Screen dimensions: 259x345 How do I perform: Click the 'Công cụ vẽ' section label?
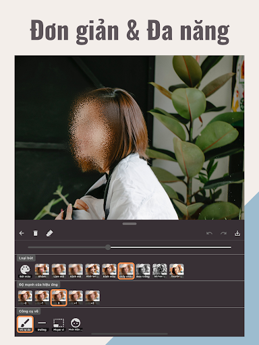point(28,311)
